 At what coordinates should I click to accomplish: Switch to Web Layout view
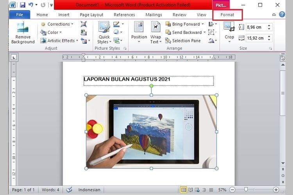pyautogui.click(x=197, y=190)
